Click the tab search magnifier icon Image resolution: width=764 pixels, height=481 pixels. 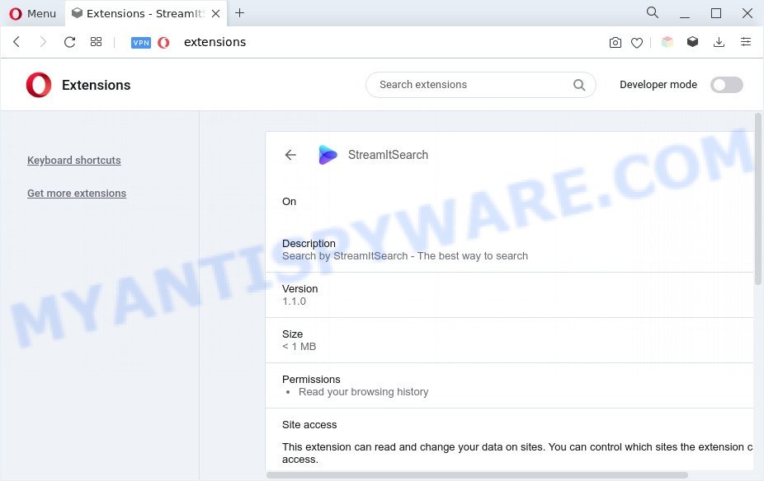[x=653, y=12]
